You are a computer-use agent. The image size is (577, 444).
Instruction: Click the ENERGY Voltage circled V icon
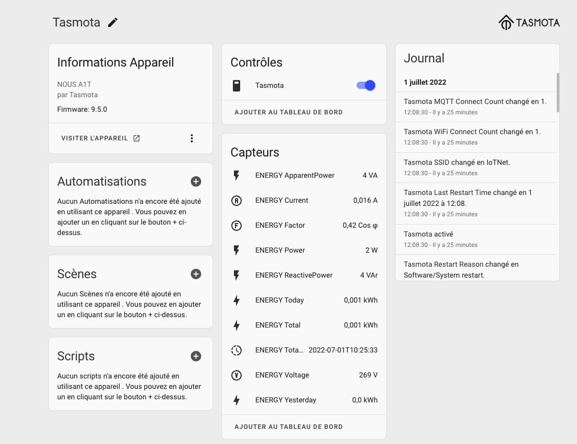[x=237, y=375]
